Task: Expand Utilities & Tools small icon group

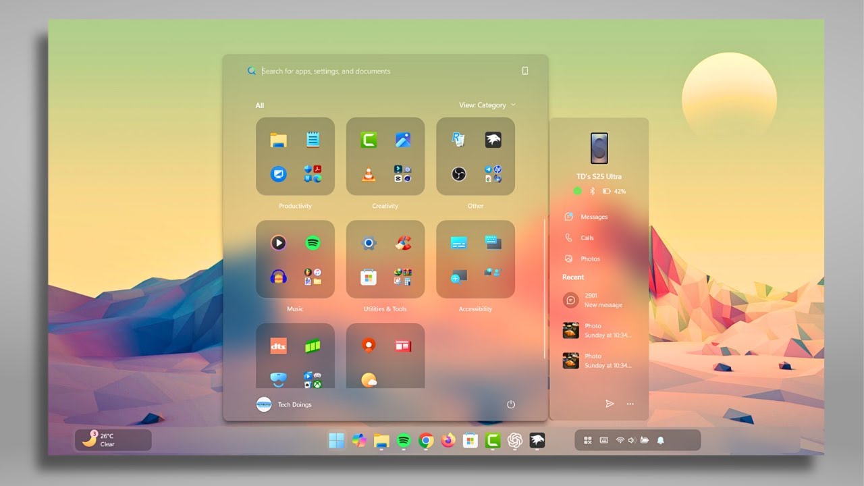Action: pos(403,277)
